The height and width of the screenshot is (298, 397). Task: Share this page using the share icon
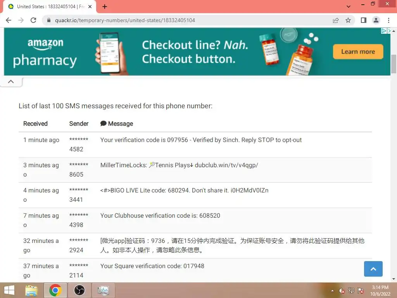pos(336,20)
